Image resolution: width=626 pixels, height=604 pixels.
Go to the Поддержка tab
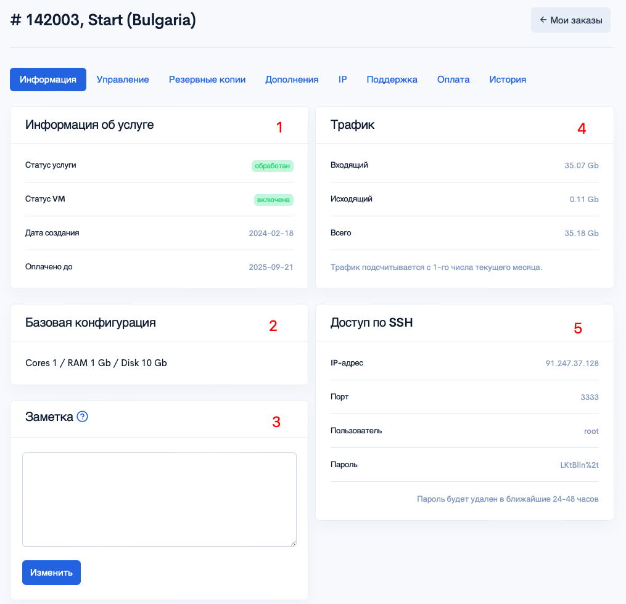pos(392,80)
